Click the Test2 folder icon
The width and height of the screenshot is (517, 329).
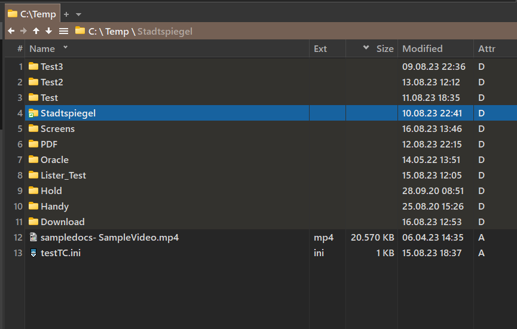coord(33,82)
